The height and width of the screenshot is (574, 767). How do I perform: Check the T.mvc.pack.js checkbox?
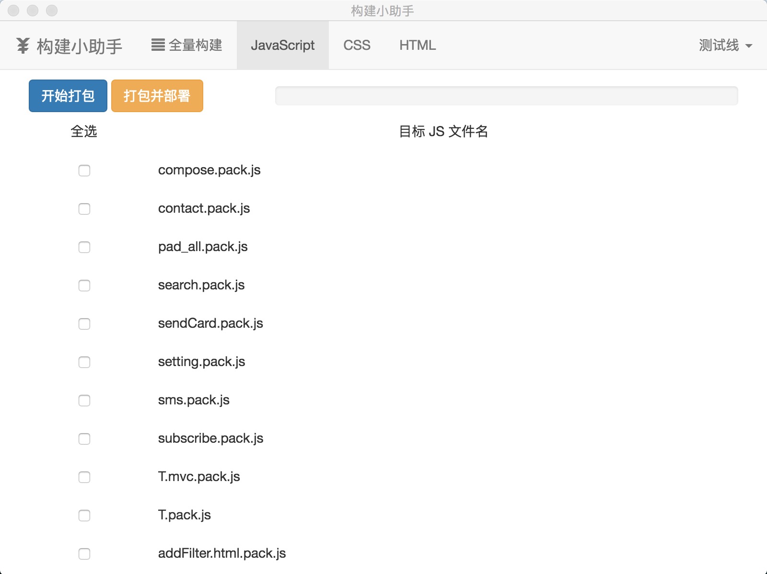pos(84,477)
